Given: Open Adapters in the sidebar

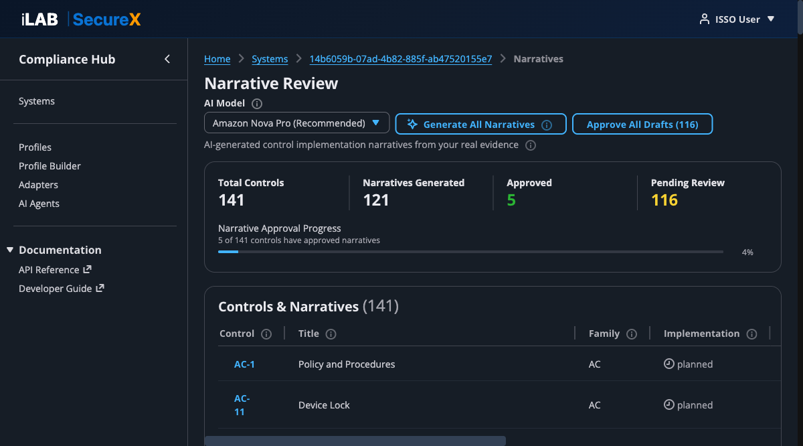Looking at the screenshot, I should point(38,185).
